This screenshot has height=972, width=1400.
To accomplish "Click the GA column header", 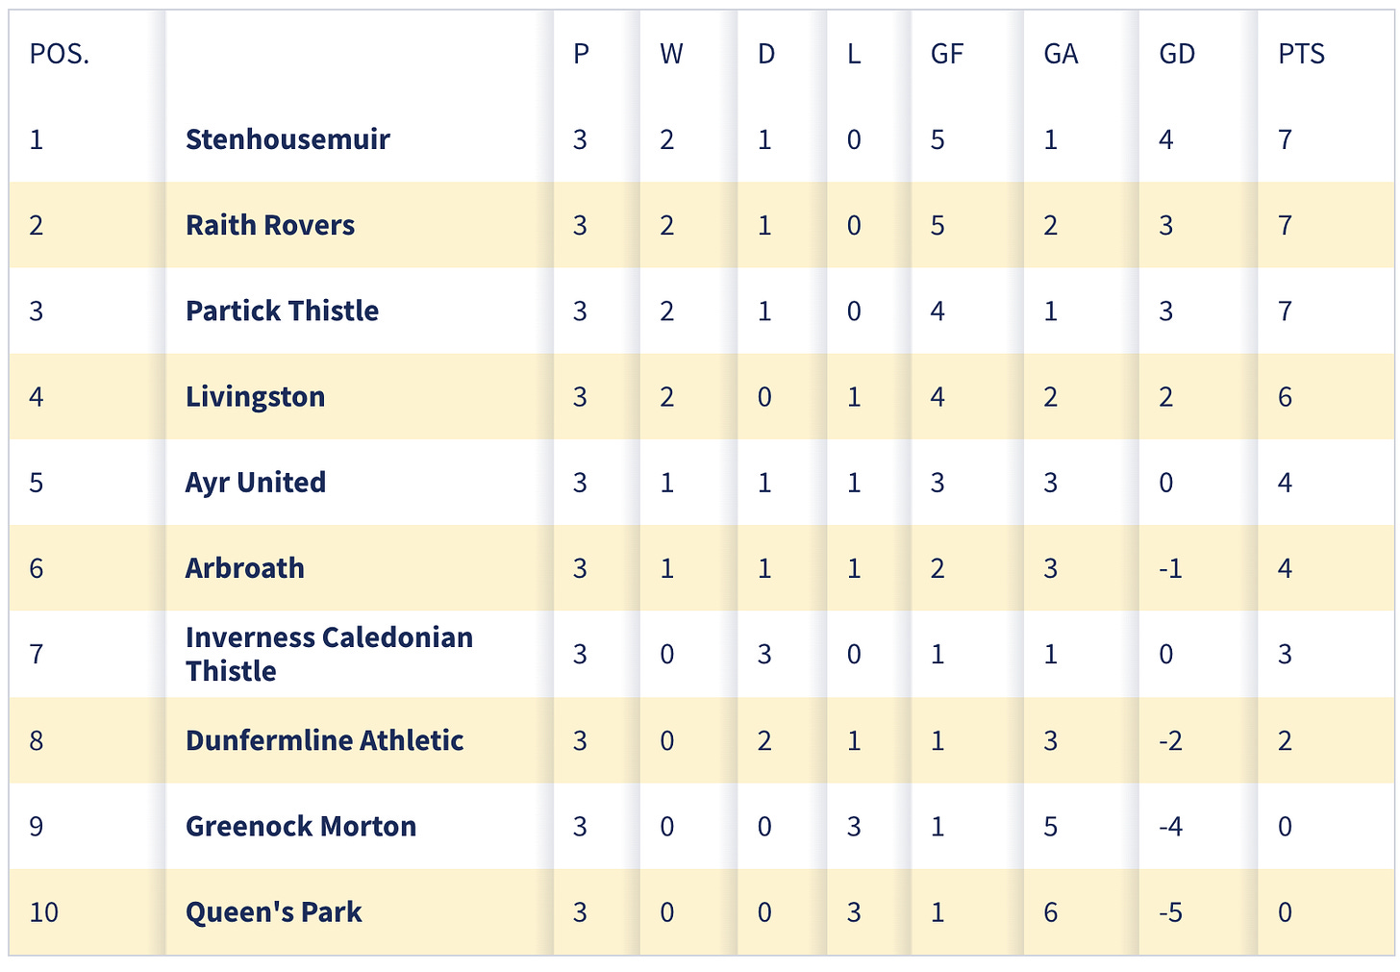I will tap(1061, 54).
